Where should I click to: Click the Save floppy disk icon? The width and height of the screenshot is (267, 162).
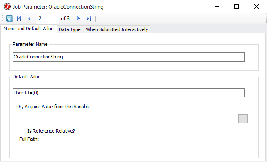[x=9, y=19]
